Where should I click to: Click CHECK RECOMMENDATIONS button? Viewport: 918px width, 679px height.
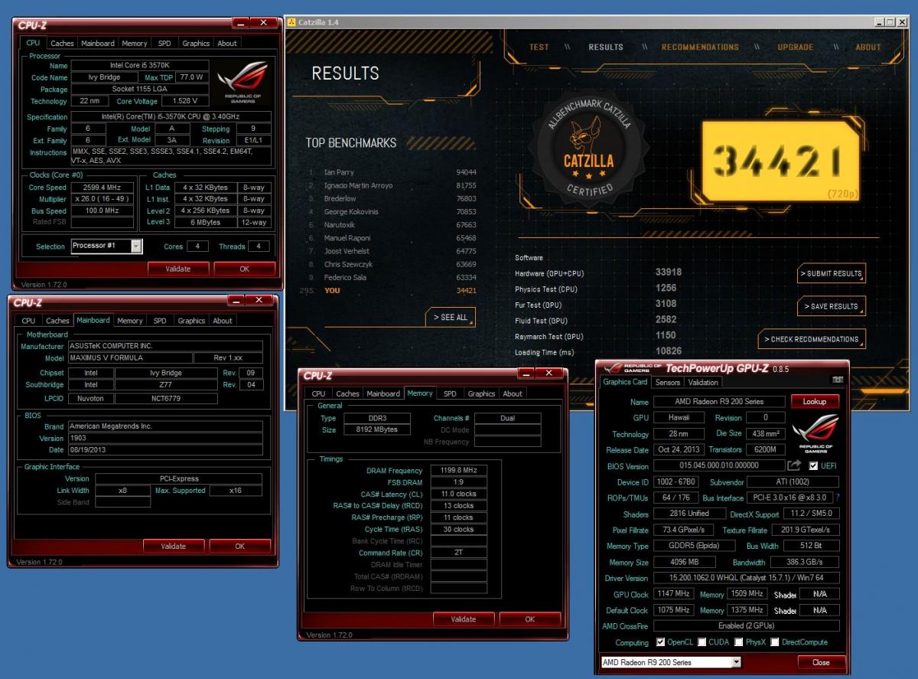tap(812, 339)
